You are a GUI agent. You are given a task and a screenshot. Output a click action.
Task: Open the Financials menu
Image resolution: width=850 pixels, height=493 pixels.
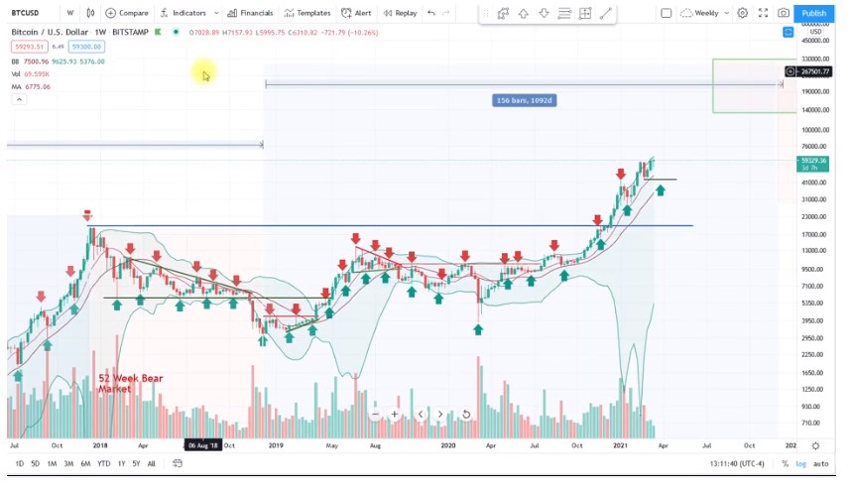pyautogui.click(x=250, y=13)
